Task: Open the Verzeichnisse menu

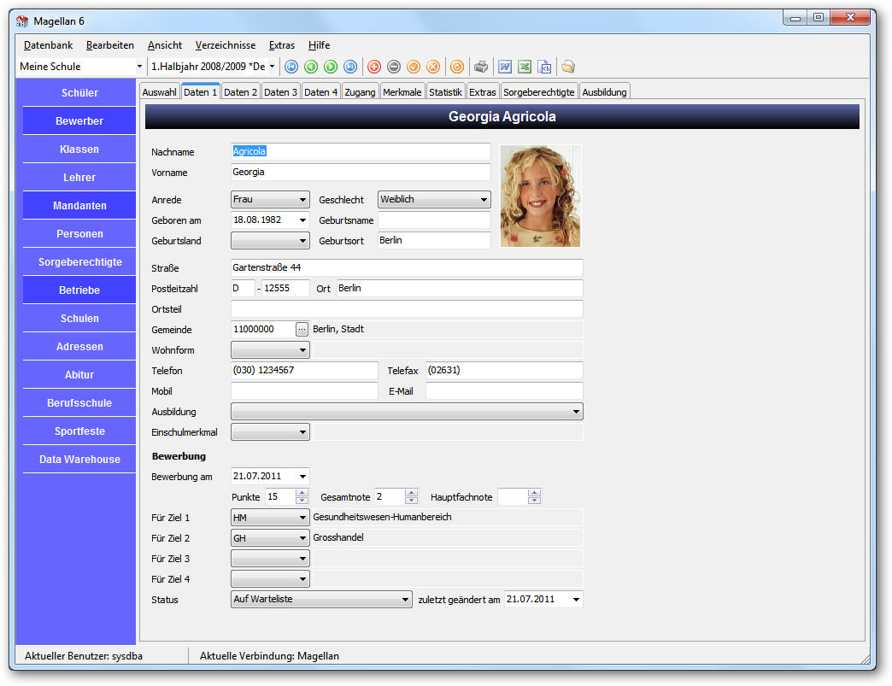Action: point(226,45)
